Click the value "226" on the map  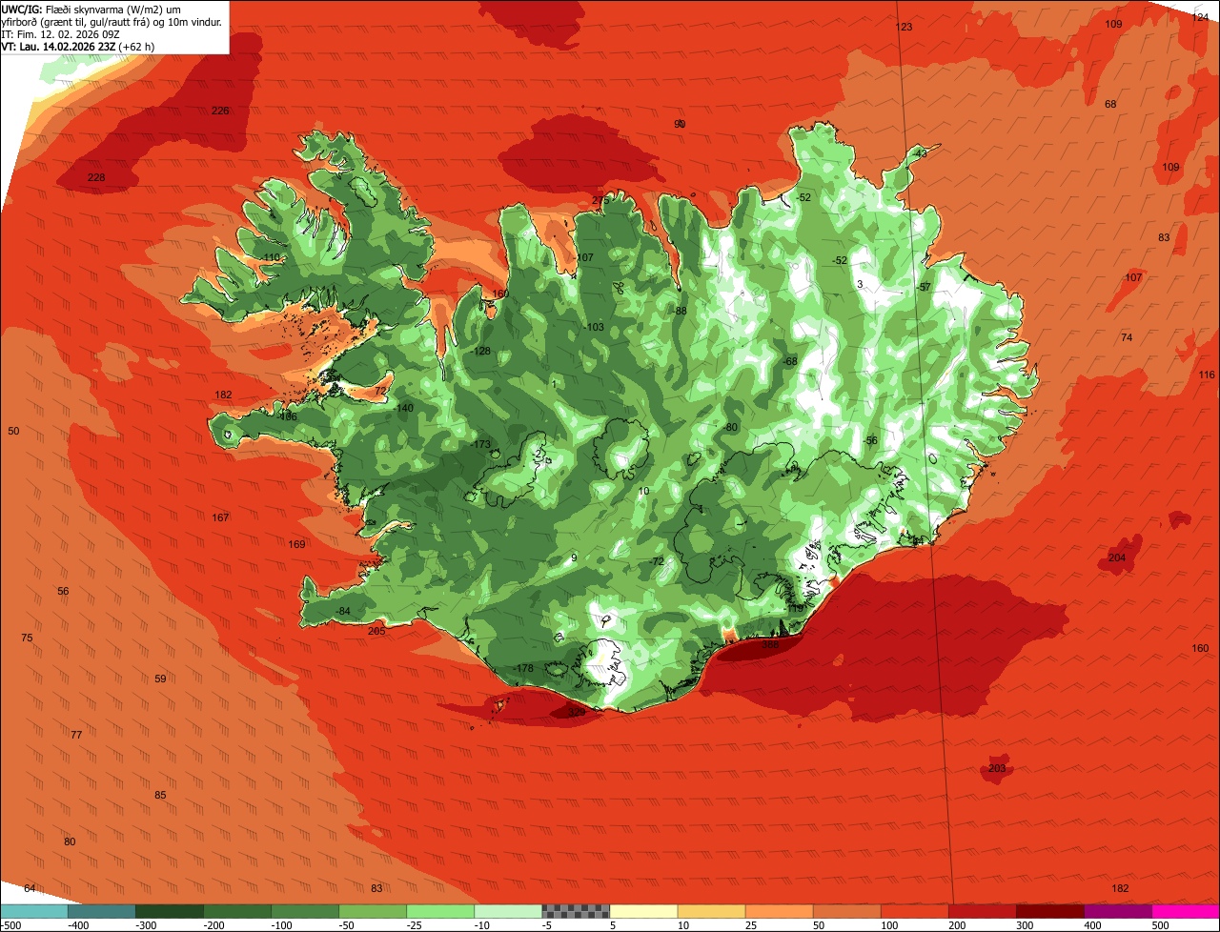(x=220, y=111)
